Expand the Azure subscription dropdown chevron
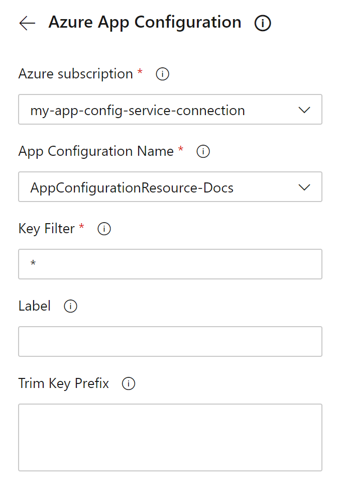The height and width of the screenshot is (490, 340). point(304,110)
